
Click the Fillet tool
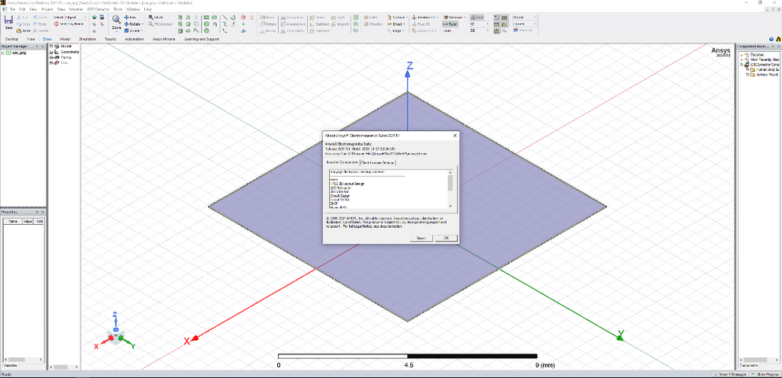370,18
